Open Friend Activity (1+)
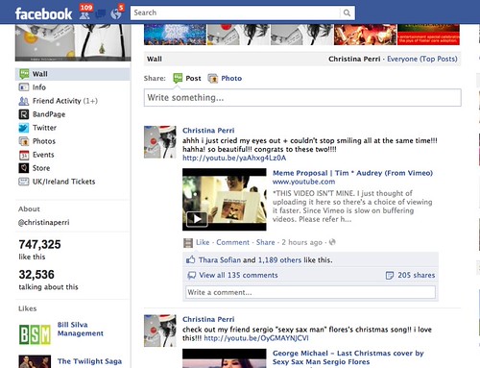The image size is (480, 368). [65, 101]
